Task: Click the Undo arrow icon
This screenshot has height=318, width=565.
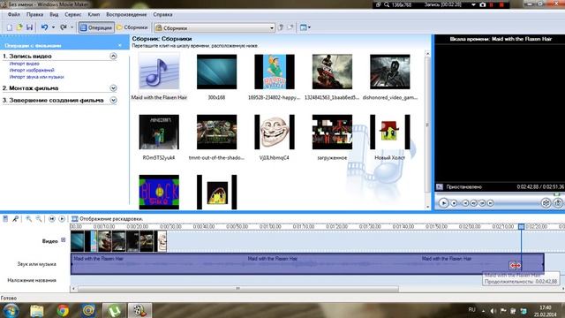Action: [x=44, y=27]
